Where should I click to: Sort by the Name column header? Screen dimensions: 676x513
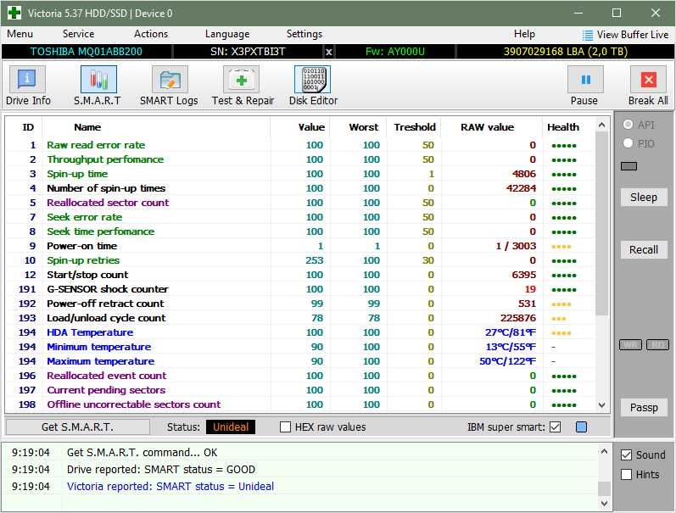point(87,127)
